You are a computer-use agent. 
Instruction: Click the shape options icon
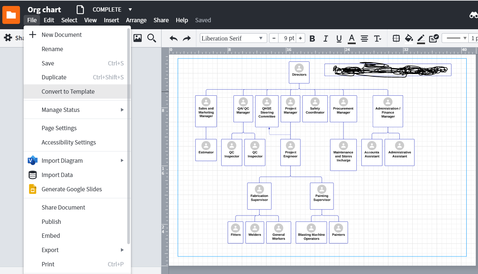coord(396,39)
